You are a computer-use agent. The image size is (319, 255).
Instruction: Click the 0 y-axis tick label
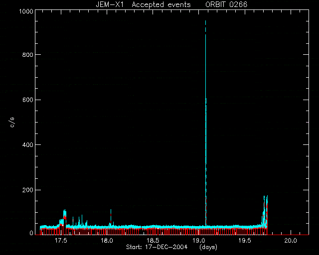click(31, 233)
